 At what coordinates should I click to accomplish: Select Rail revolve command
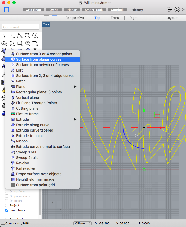(x=43, y=168)
